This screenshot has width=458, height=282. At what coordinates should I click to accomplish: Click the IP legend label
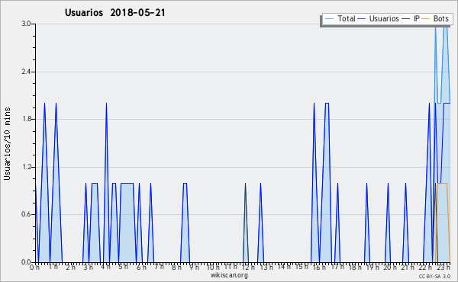[417, 18]
